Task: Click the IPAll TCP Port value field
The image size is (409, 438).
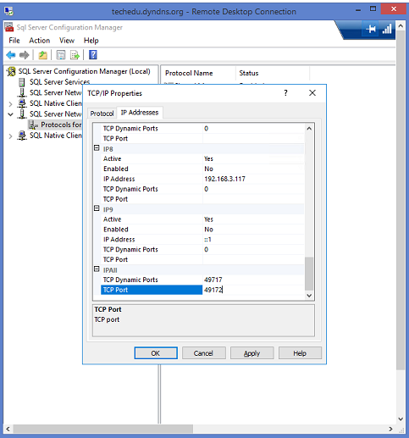Action: pyautogui.click(x=253, y=290)
